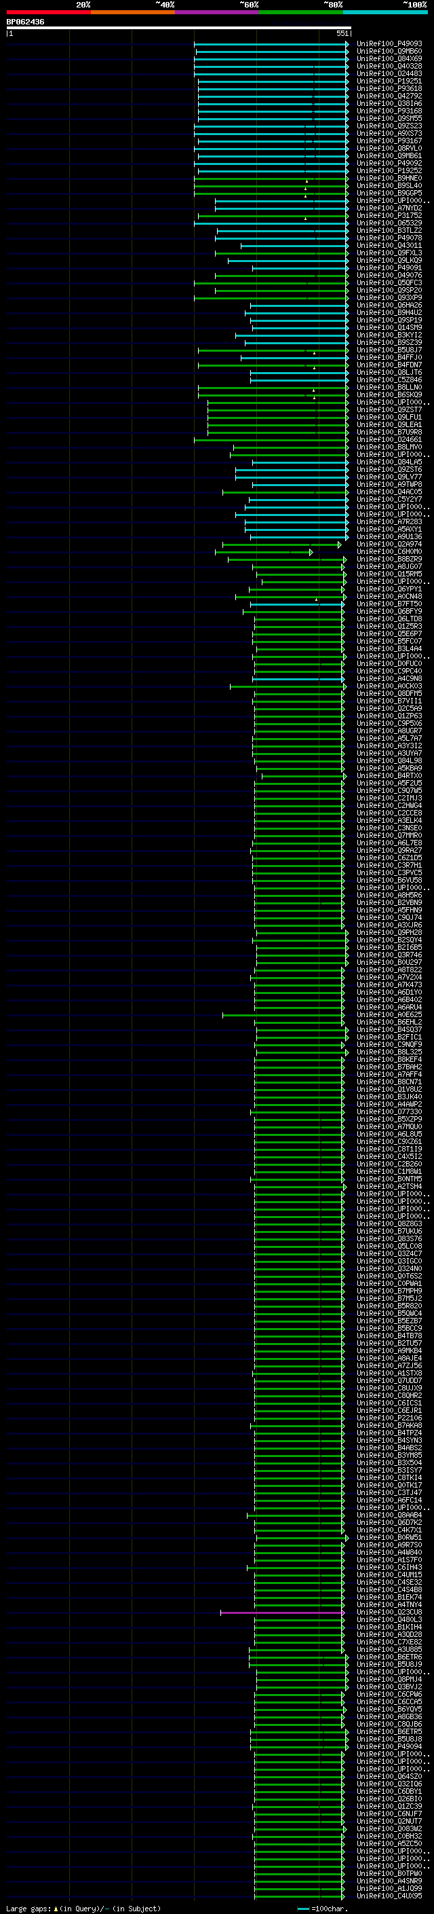Viewport: 434px width, 1914px height.
Task: Click the UniRef100_C6IH43 label
Action: (389, 1567)
